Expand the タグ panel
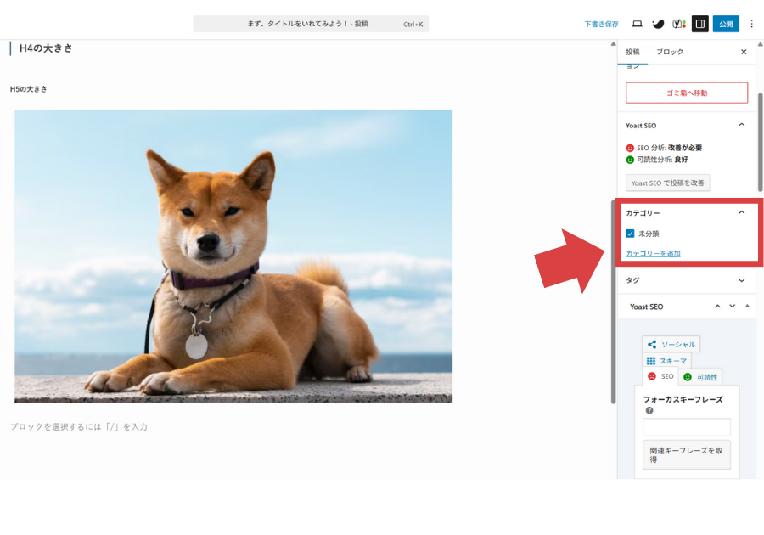 (x=741, y=280)
